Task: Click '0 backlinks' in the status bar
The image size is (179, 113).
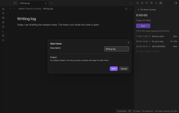Action: click(x=122, y=111)
